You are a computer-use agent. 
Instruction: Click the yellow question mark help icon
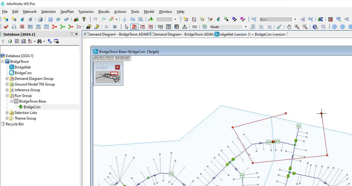(84, 19)
